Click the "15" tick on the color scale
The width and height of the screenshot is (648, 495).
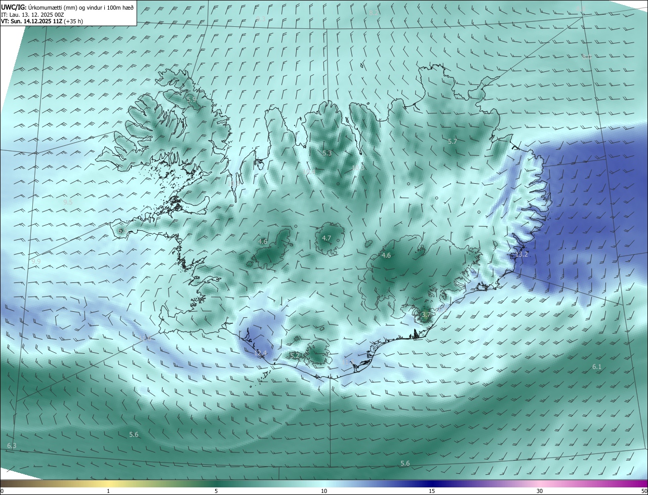[x=432, y=491]
